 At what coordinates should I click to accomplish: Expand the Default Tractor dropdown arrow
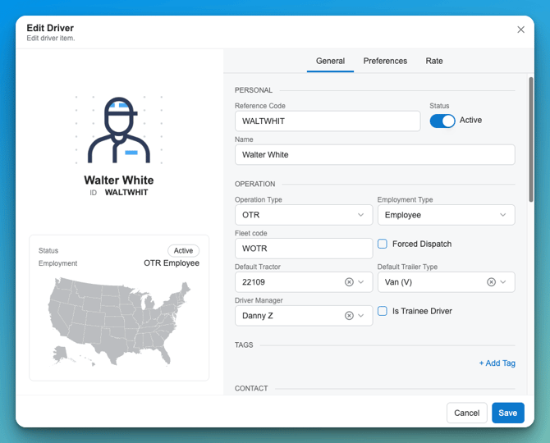coord(361,282)
